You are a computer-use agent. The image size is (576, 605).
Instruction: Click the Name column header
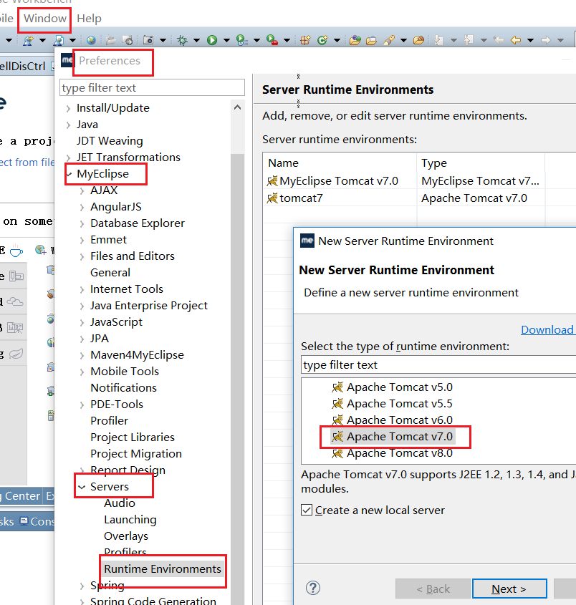(x=340, y=163)
